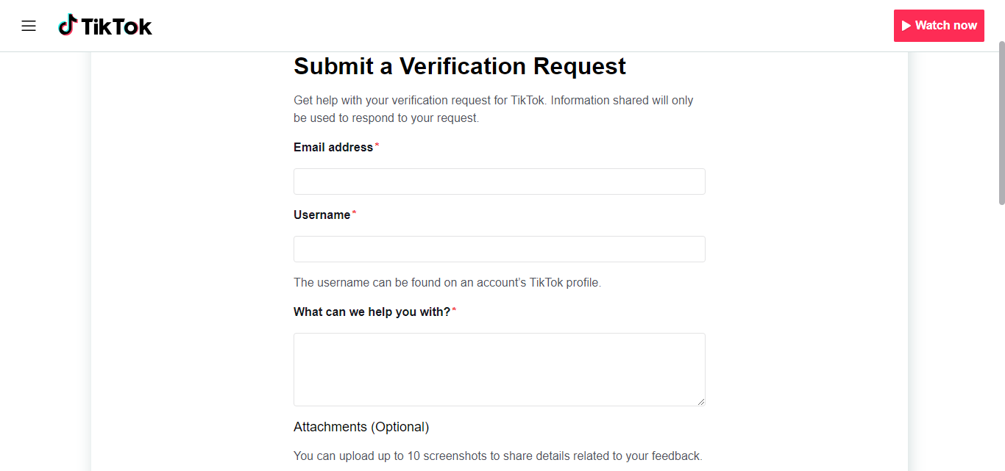Click the Submit a Verification Request heading

pyautogui.click(x=460, y=66)
